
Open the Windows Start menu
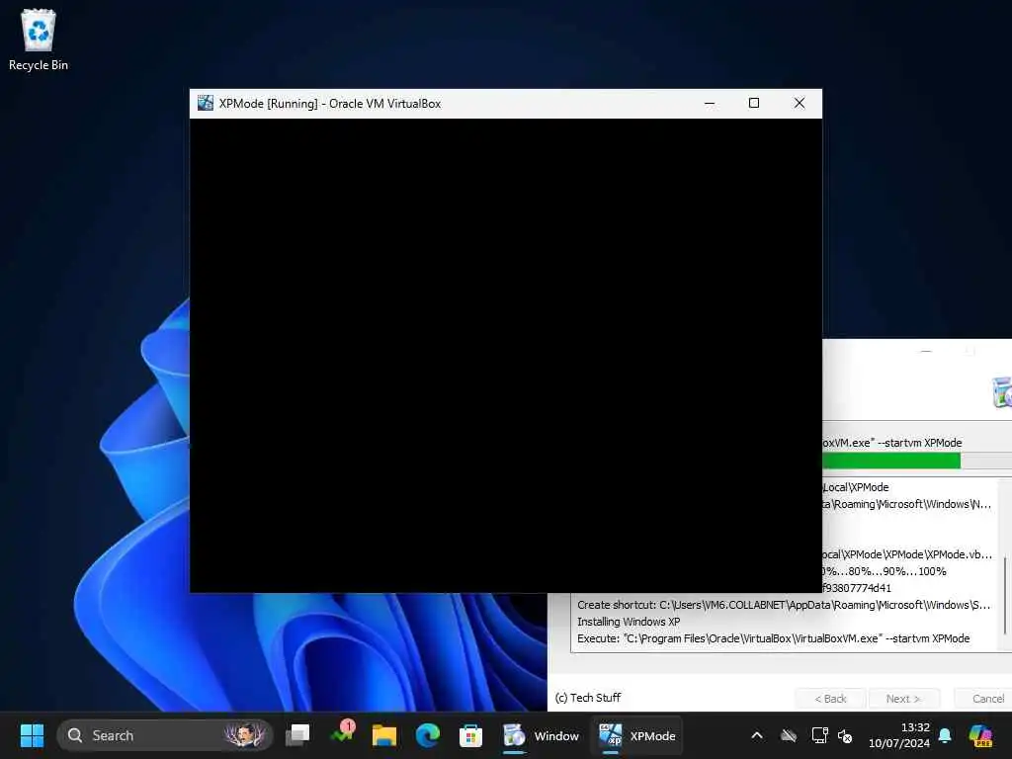pos(32,735)
